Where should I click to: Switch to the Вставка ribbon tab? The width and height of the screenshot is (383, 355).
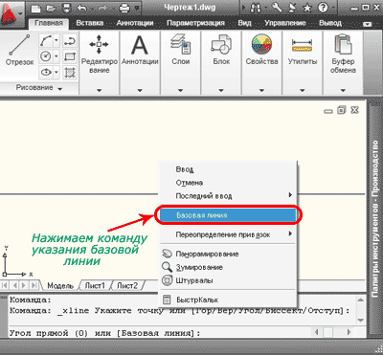tap(90, 23)
